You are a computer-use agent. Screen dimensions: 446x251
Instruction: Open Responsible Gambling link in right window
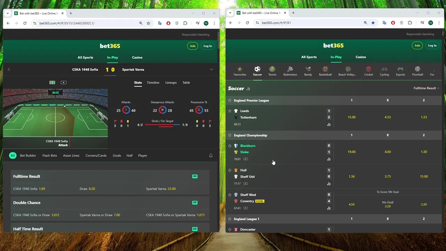420,34
